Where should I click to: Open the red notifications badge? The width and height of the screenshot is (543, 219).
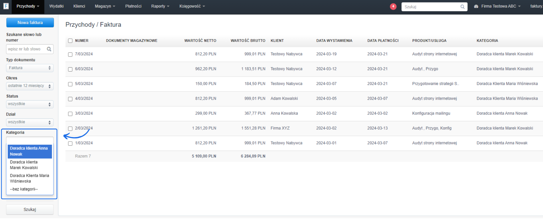[393, 6]
